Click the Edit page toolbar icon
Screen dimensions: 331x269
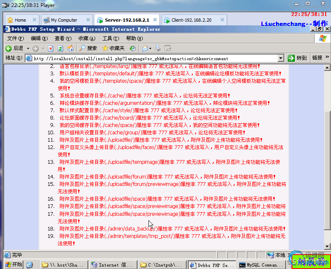pos(168,48)
